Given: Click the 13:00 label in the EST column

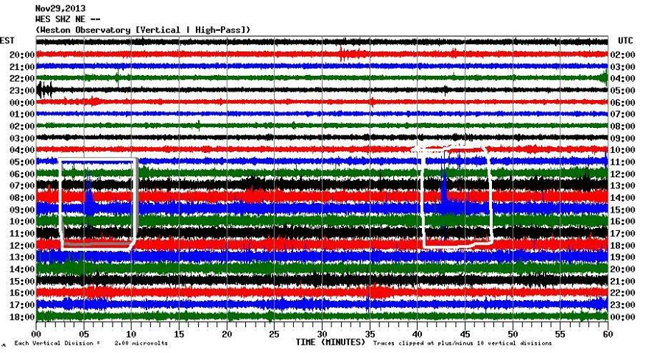Looking at the screenshot, I should (x=22, y=257).
